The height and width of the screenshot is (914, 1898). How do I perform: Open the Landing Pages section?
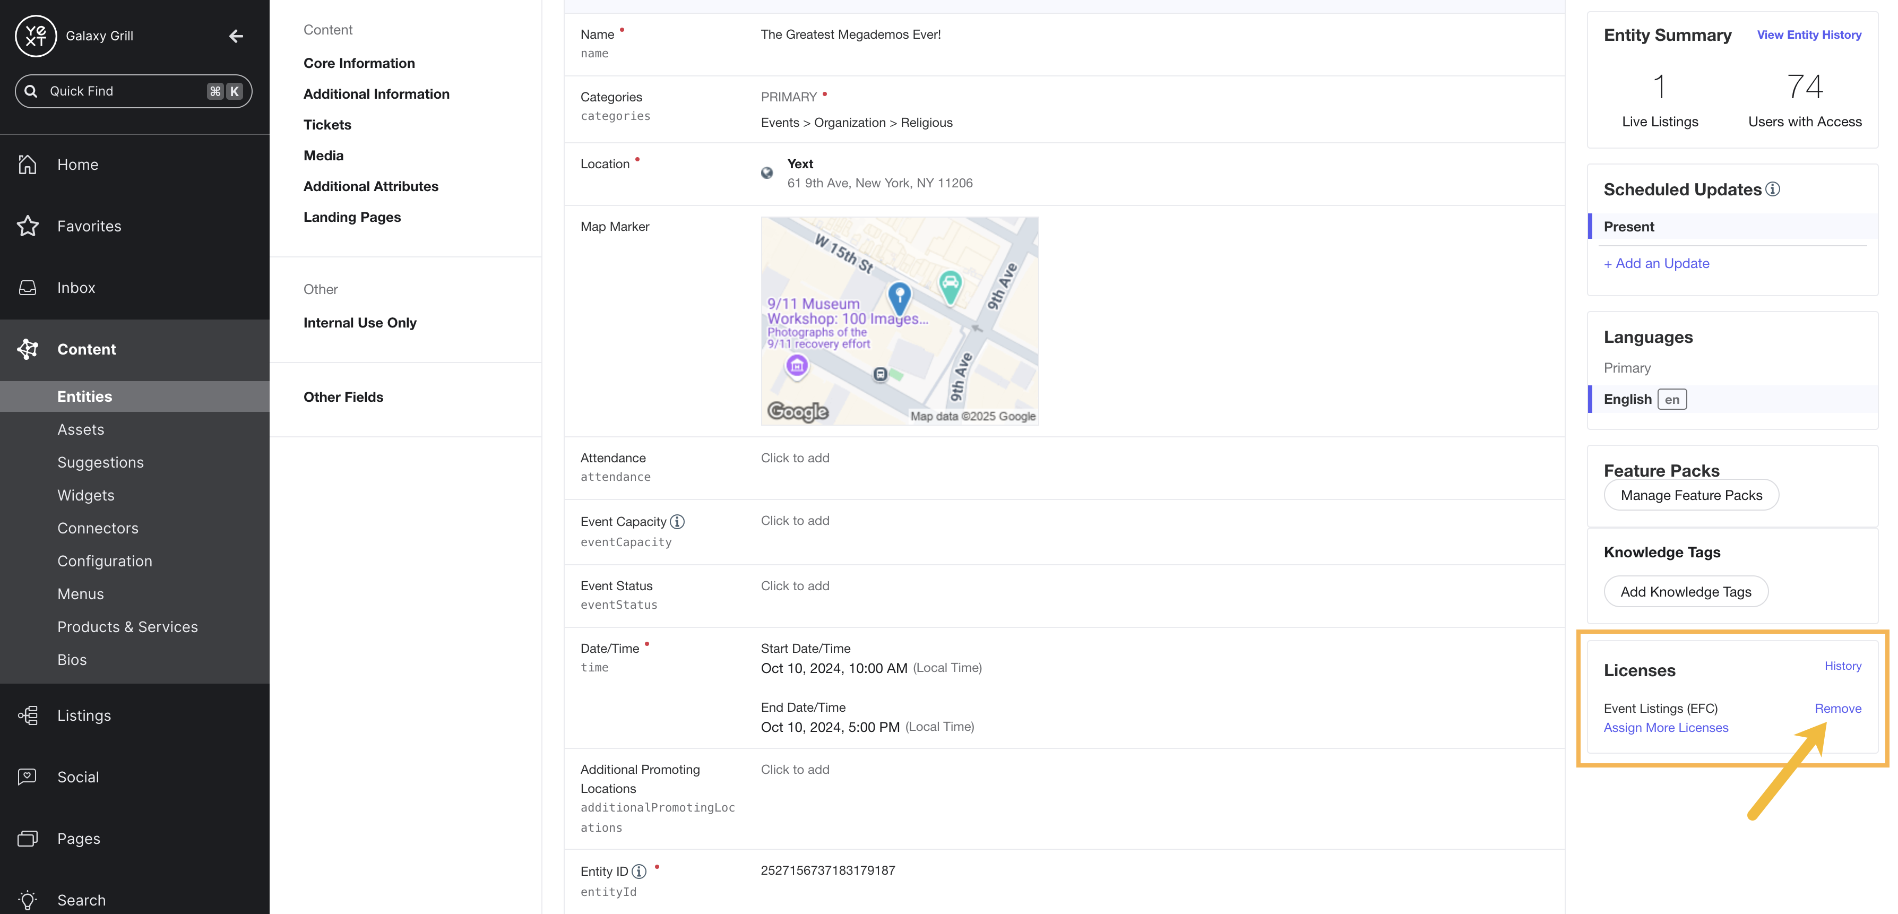[x=352, y=218]
